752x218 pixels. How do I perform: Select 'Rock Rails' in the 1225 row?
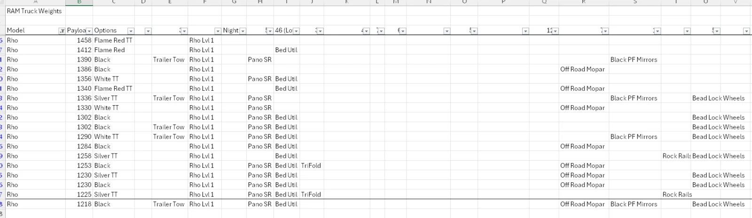pyautogui.click(x=677, y=195)
